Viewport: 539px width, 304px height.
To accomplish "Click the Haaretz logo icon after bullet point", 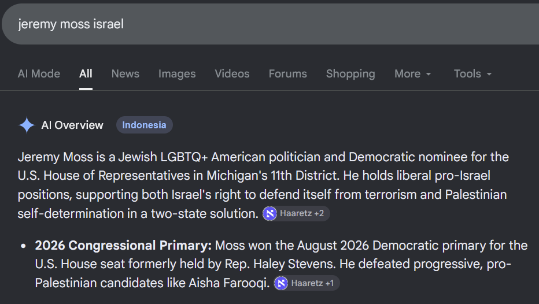I will click(281, 283).
